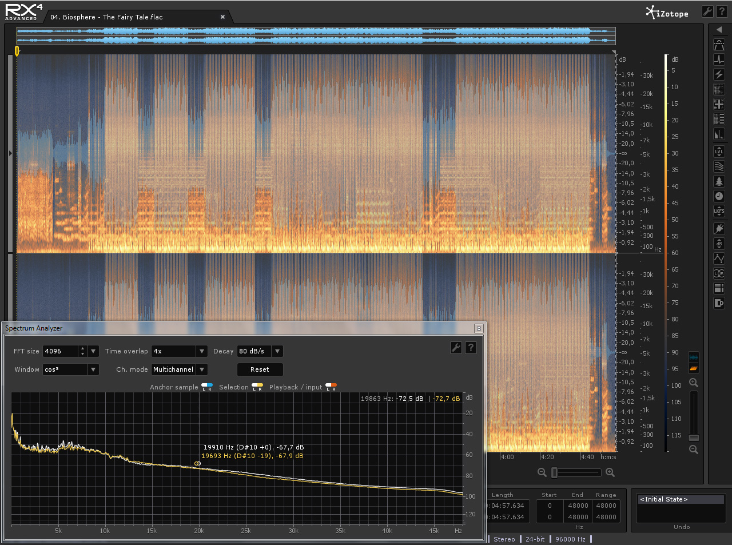Open the Resample module (bars icon)
This screenshot has height=545, width=732.
[719, 288]
